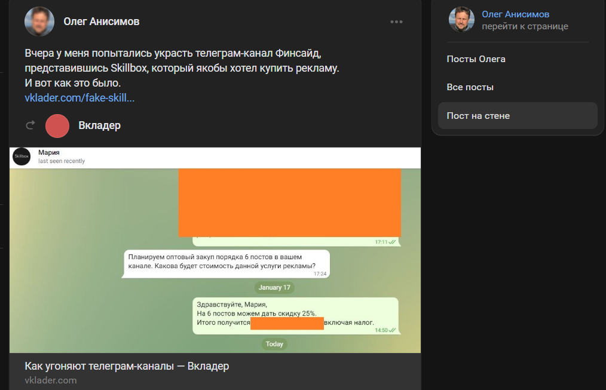Open the vklader.com/fake-skill... link
Screen dimensions: 606x390
pos(79,98)
